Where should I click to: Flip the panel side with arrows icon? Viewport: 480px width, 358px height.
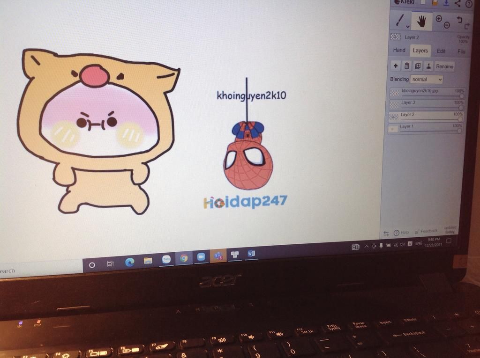pyautogui.click(x=386, y=234)
